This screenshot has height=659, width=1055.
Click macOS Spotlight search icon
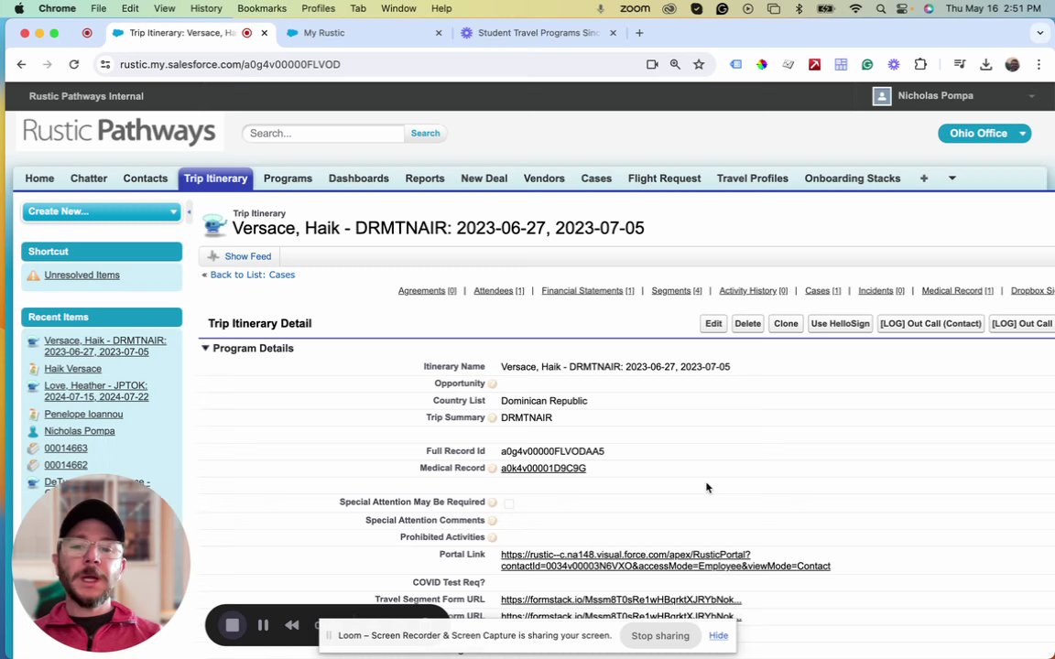tap(881, 9)
